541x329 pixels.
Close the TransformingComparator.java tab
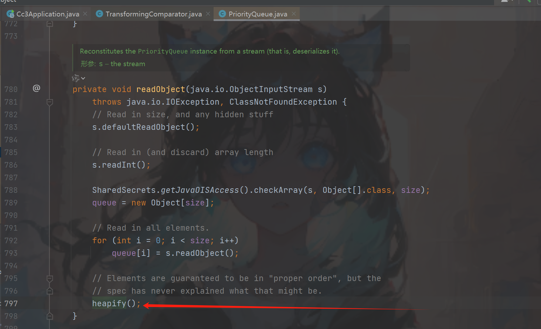(x=208, y=14)
